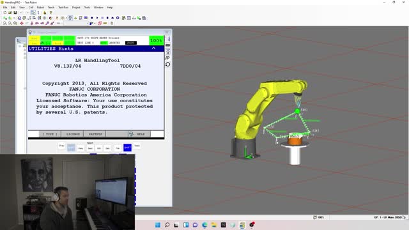Click the HELP softkey on pendant

(x=139, y=134)
